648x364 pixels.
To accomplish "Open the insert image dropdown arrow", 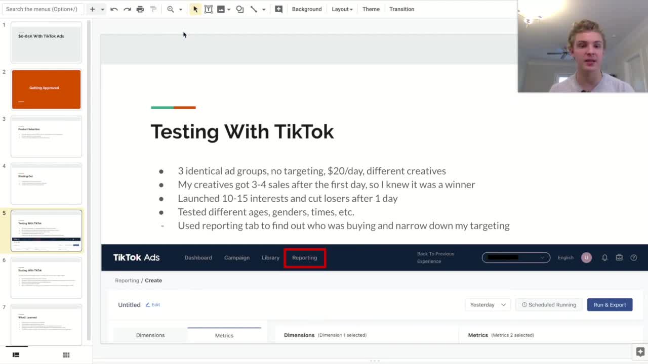I will pyautogui.click(x=229, y=9).
